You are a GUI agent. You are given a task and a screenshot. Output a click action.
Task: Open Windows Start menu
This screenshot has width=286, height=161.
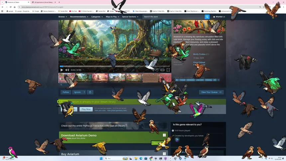click(x=101, y=158)
